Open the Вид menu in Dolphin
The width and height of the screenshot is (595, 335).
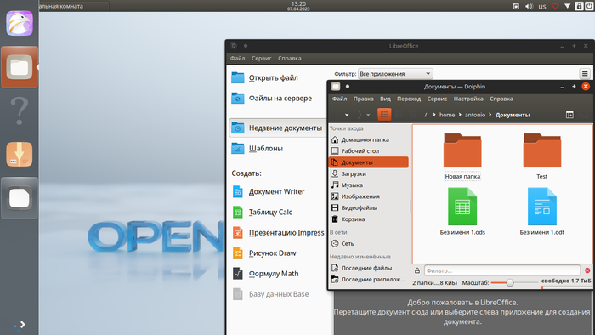(x=385, y=99)
